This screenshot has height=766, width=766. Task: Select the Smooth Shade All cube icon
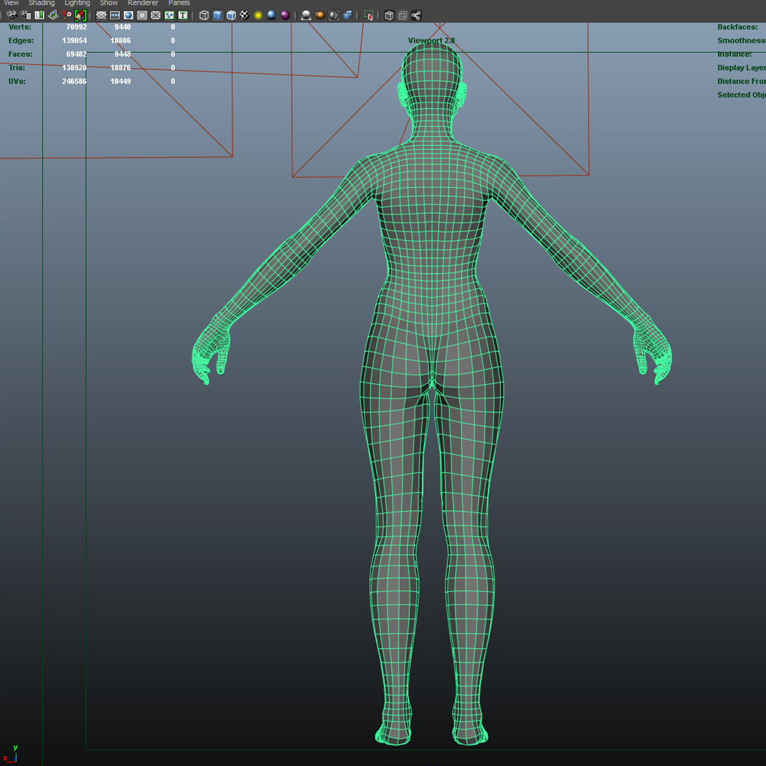218,15
